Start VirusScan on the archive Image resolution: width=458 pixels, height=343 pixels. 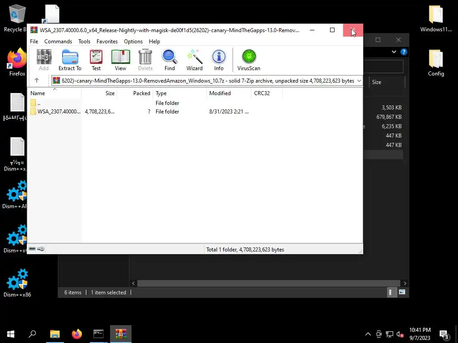pyautogui.click(x=249, y=60)
